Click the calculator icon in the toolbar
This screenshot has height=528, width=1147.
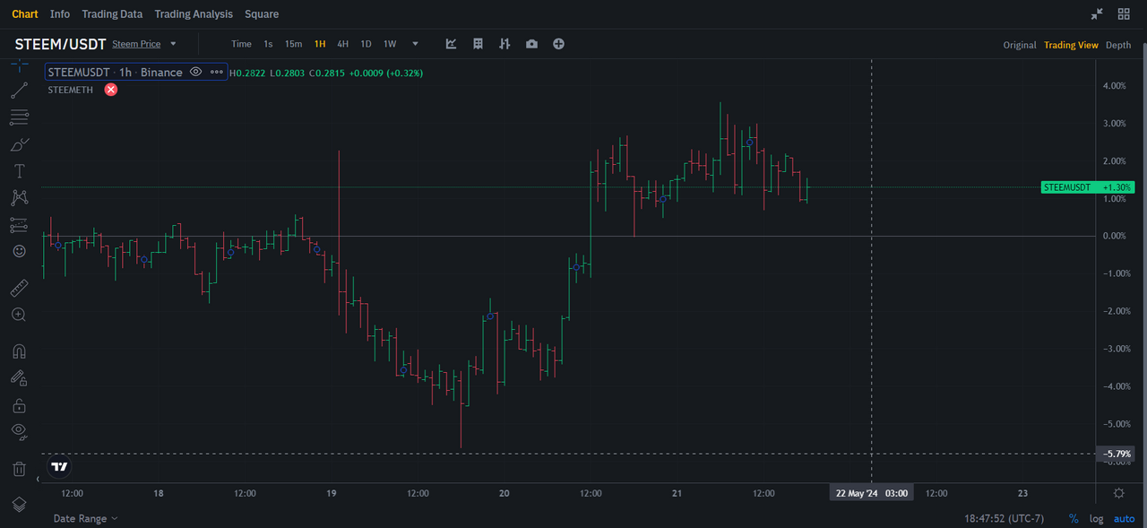tap(479, 44)
